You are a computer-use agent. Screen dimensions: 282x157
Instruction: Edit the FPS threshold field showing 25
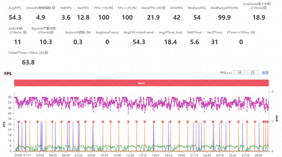(252, 73)
